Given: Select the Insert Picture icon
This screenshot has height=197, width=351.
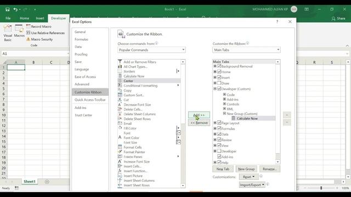Looking at the screenshot, I should tap(120, 176).
